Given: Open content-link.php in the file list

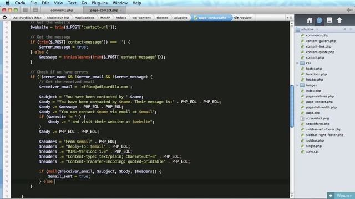Looking at the screenshot, I should (x=318, y=46).
